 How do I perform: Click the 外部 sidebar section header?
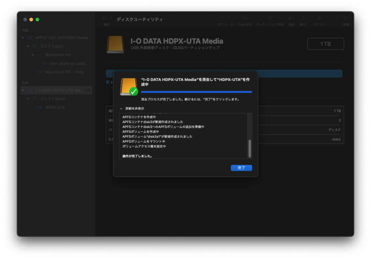[25, 83]
